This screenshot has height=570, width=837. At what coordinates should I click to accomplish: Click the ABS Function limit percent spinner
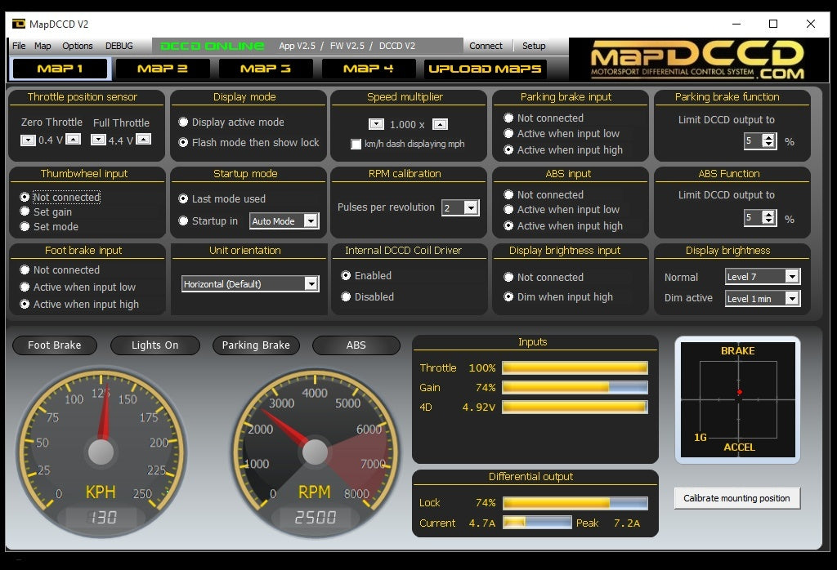(x=760, y=217)
